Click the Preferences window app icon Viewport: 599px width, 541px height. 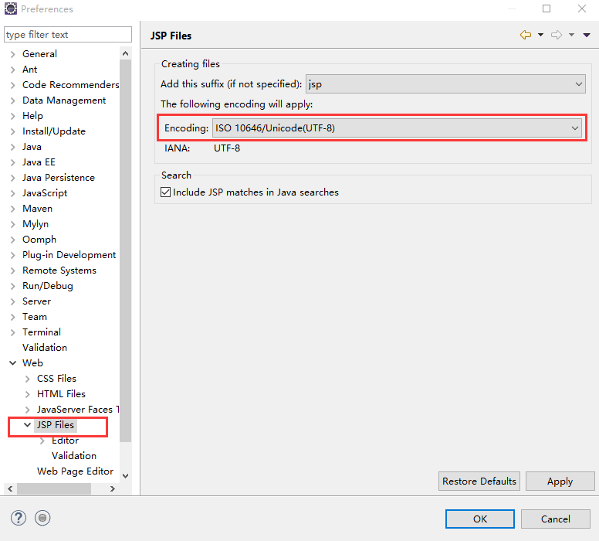(11, 9)
